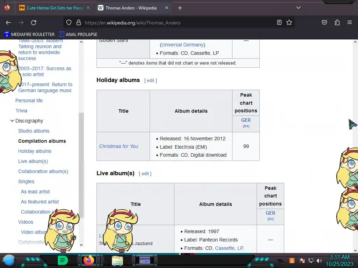Open the volume speaker tray icon
The image size is (358, 268).
click(x=319, y=260)
